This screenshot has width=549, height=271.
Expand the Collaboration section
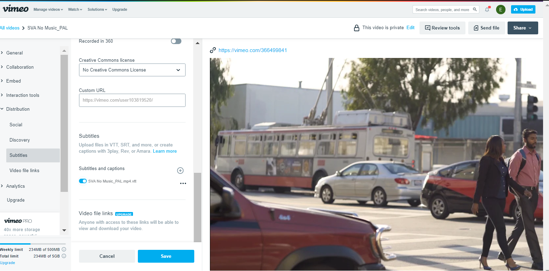[20, 67]
